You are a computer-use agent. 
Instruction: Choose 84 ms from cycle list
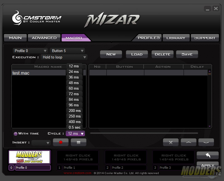pos(74,99)
